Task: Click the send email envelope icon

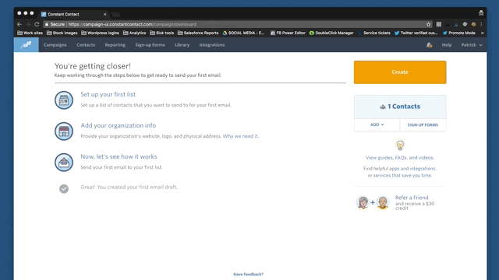Action: [64, 163]
